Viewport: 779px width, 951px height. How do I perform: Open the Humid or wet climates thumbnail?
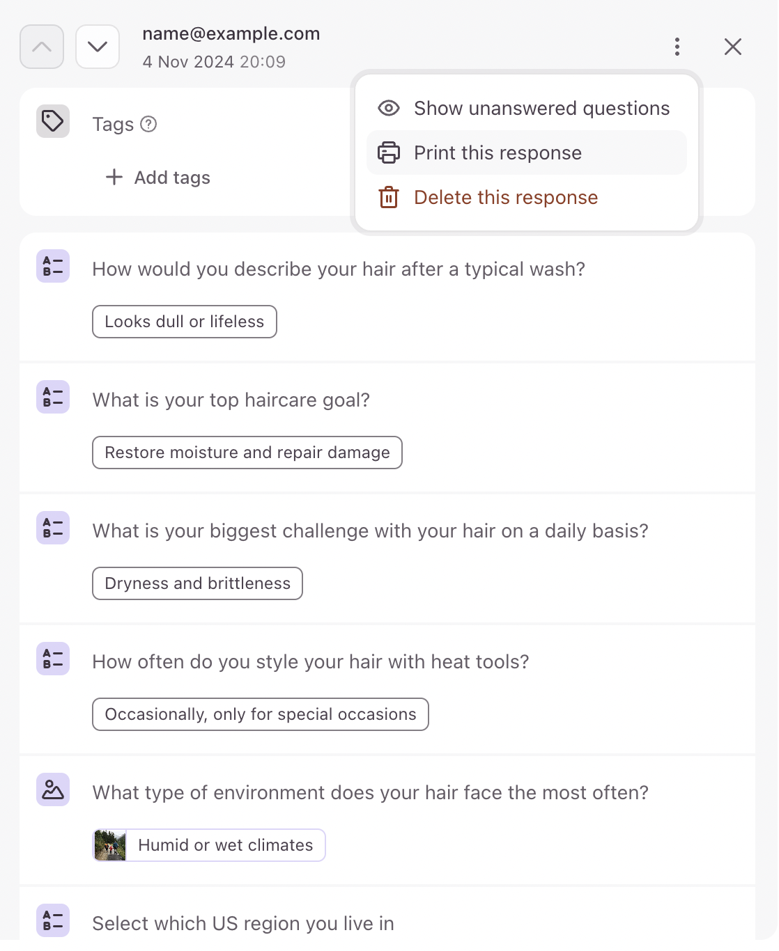click(110, 845)
